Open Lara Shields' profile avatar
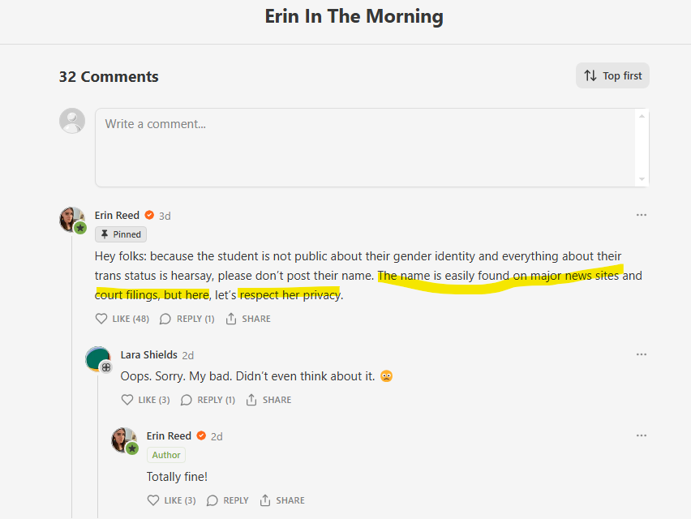The width and height of the screenshot is (691, 519). [97, 358]
